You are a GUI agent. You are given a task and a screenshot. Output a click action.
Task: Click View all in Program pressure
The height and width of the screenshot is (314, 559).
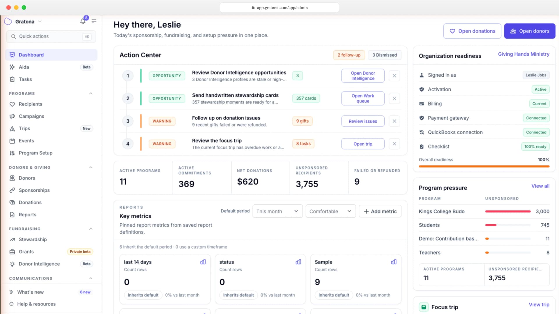(x=540, y=186)
